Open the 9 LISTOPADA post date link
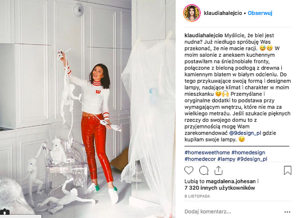Screen dimensions: 299x218 tap(197, 196)
